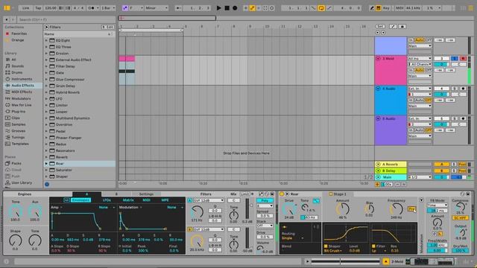Click the Max for Live category icon

click(x=7, y=105)
